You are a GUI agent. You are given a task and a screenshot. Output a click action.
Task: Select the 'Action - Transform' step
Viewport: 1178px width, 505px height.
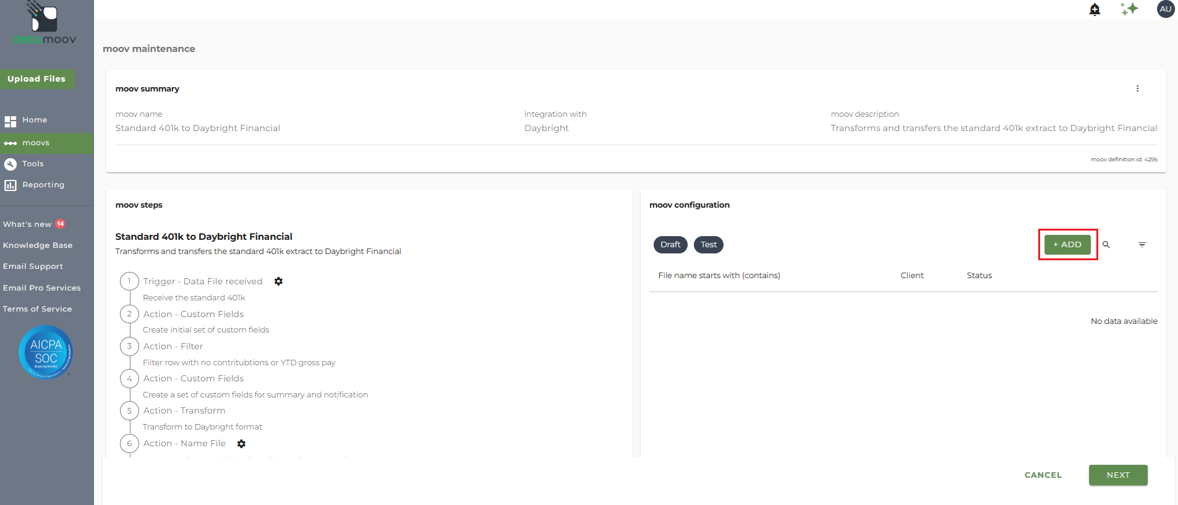pos(184,410)
